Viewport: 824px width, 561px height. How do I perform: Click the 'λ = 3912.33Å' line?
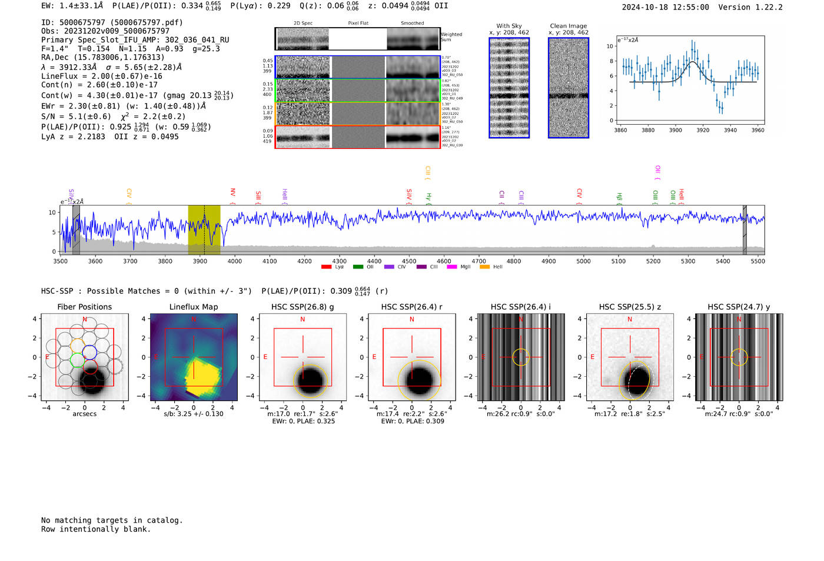coord(112,67)
